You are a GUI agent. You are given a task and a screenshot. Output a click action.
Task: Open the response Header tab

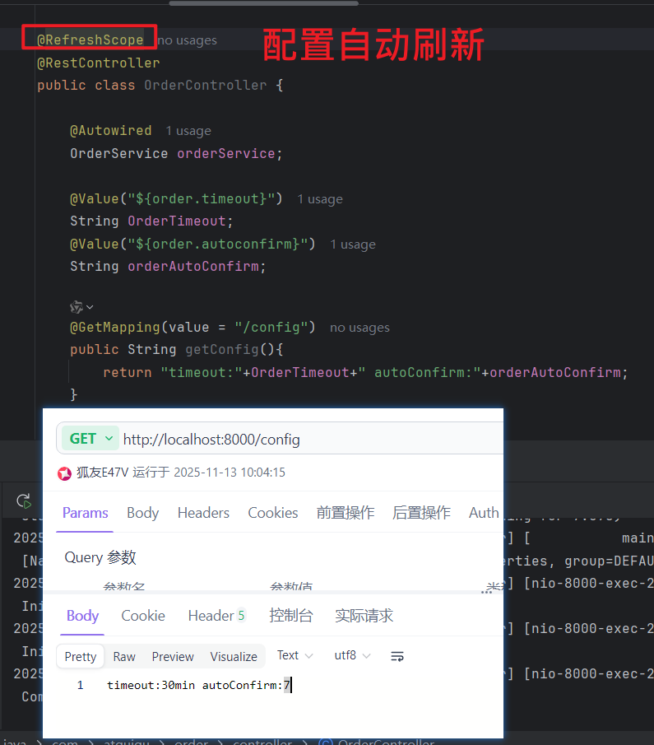click(x=216, y=616)
